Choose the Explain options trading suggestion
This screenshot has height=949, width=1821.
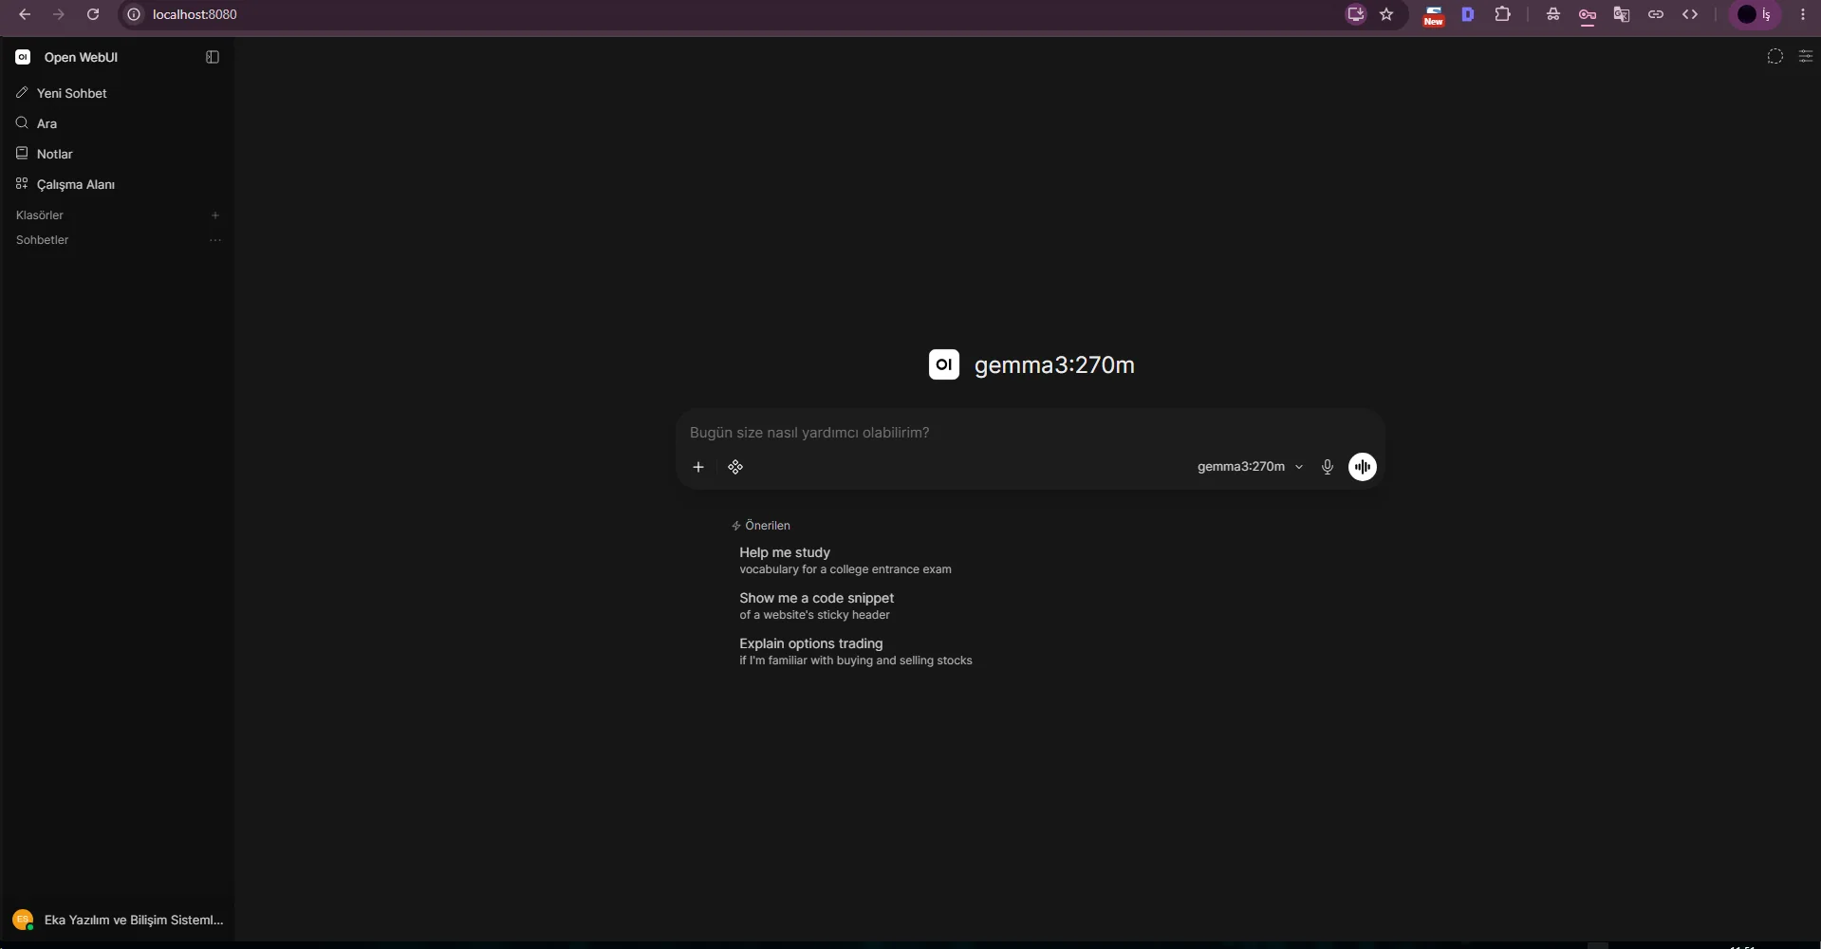[856, 651]
